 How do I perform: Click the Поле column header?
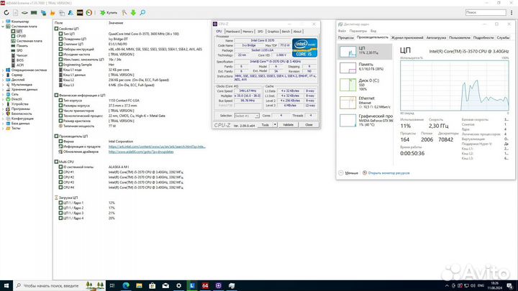click(x=58, y=23)
